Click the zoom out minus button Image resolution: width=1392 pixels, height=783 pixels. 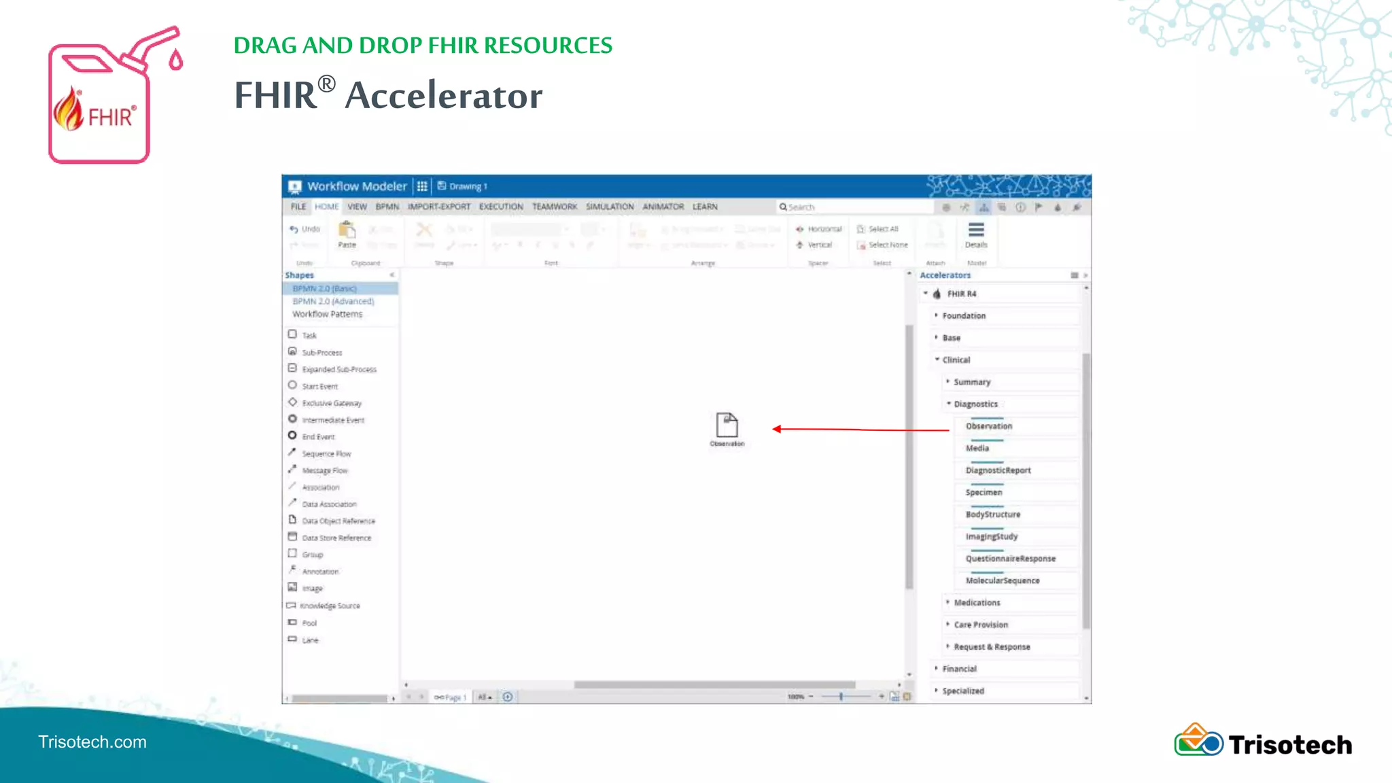tap(811, 697)
